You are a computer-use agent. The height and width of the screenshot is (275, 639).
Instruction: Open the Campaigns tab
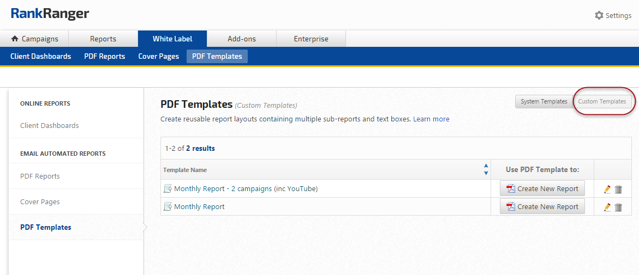click(34, 39)
